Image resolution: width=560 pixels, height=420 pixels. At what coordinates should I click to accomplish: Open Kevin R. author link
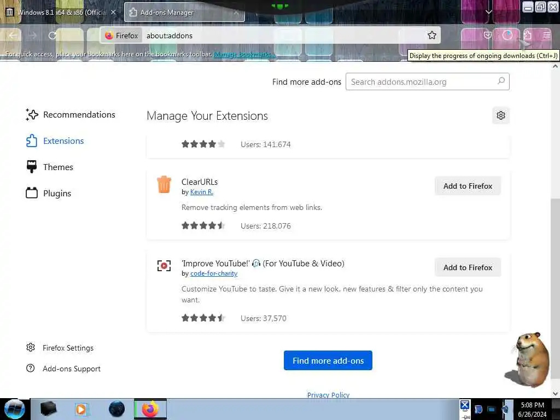[x=202, y=192]
